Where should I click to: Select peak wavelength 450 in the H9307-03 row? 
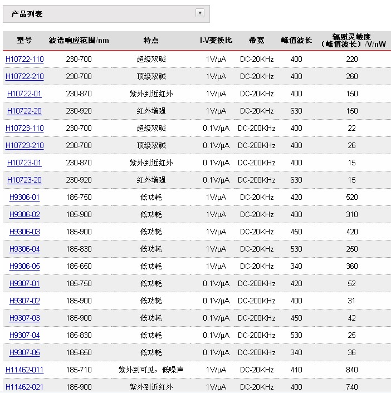pyautogui.click(x=296, y=318)
